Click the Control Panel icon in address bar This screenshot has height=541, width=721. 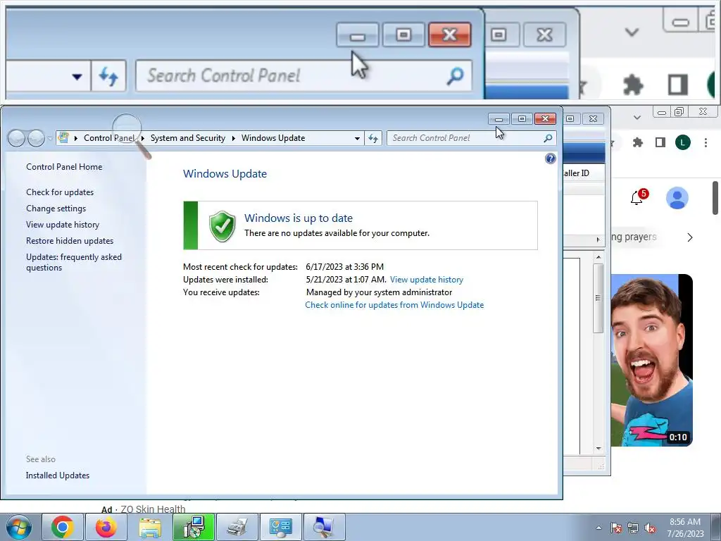pos(63,137)
